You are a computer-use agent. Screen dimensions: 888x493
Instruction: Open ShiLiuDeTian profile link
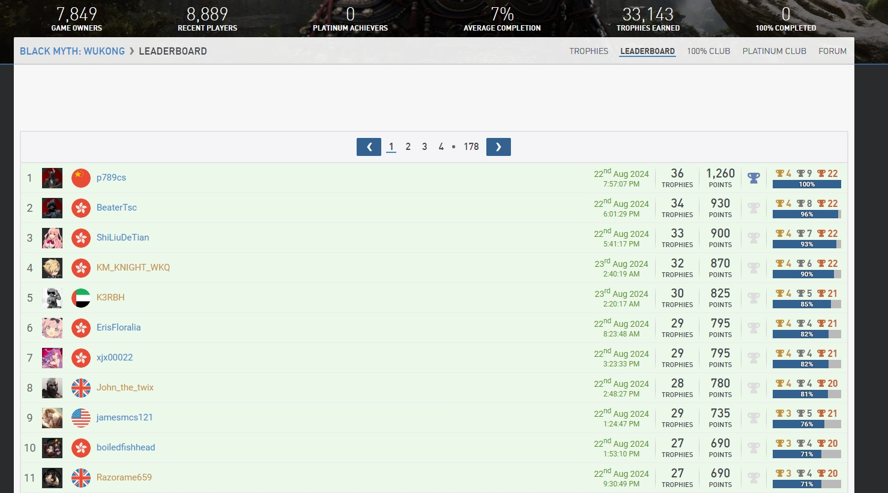(x=122, y=238)
